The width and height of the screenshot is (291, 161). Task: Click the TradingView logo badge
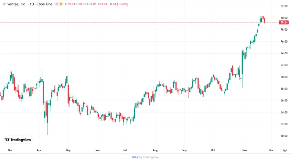[x=18, y=140]
